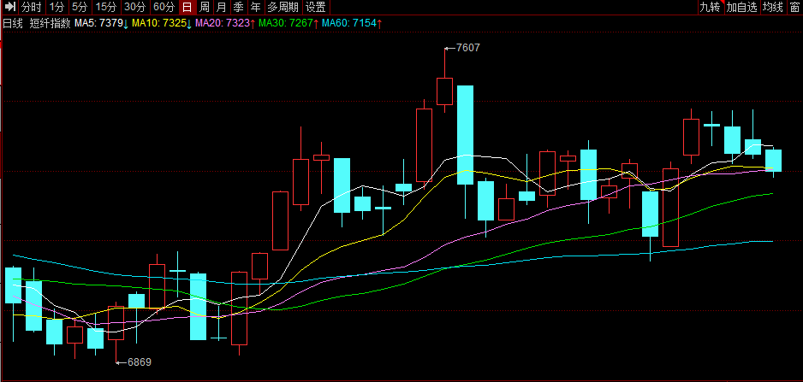
Task: Select the 30分 period tab
Action: pyautogui.click(x=135, y=7)
